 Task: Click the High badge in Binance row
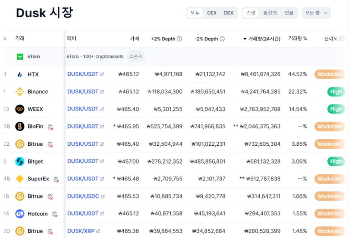336,91
